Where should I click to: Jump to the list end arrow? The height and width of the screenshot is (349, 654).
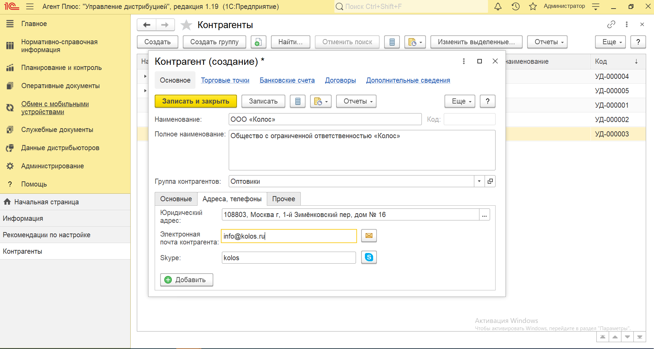(x=640, y=337)
